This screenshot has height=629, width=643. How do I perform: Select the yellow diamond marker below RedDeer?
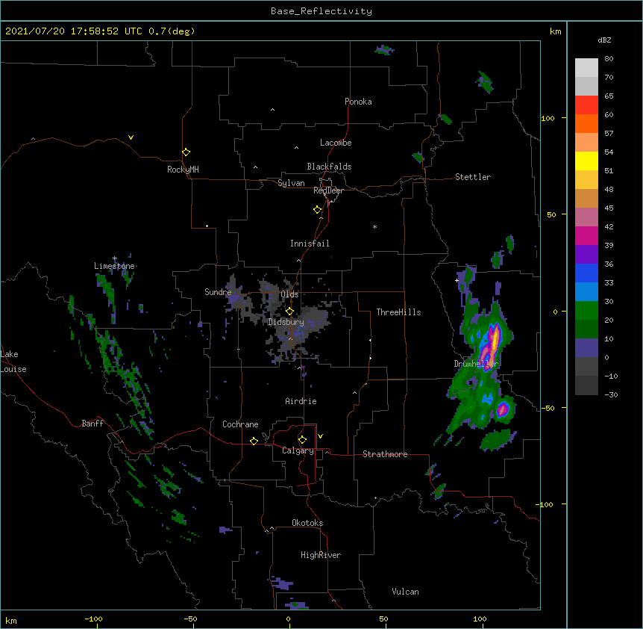(x=317, y=209)
